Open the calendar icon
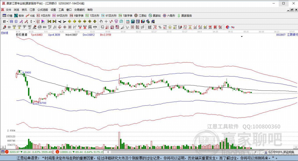Screen dimensions: 298x161 (128, 22)
